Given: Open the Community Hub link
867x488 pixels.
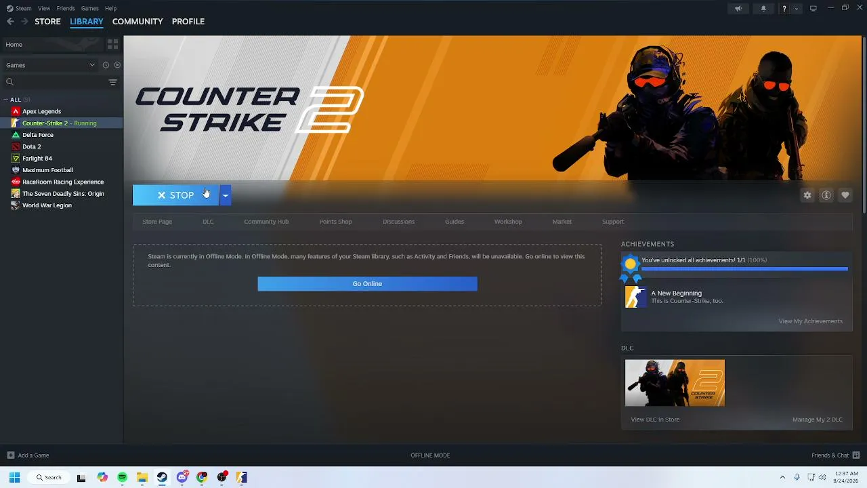Looking at the screenshot, I should tap(266, 222).
